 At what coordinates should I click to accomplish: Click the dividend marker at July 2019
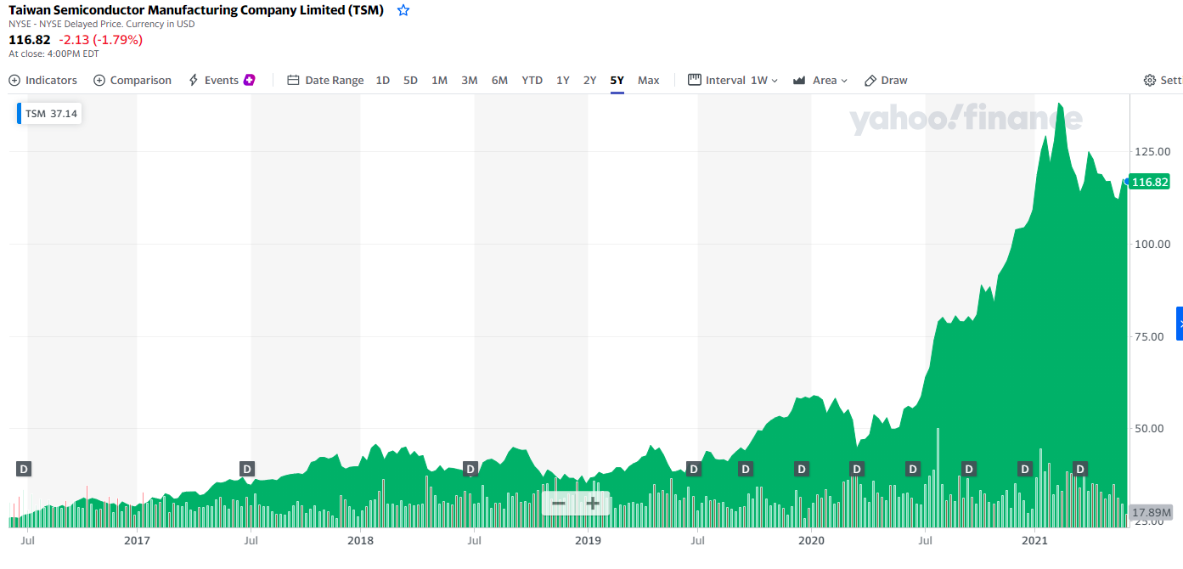coord(694,469)
